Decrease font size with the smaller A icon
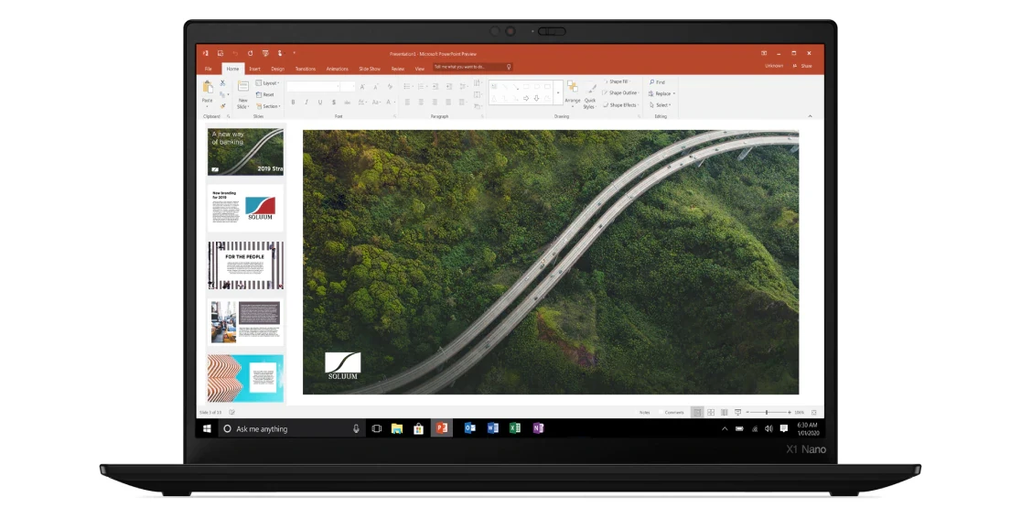The height and width of the screenshot is (519, 1021). point(376,87)
